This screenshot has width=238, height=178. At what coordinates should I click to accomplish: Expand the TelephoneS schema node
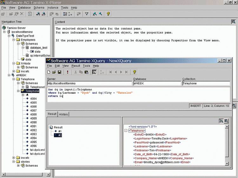[x=23, y=87]
